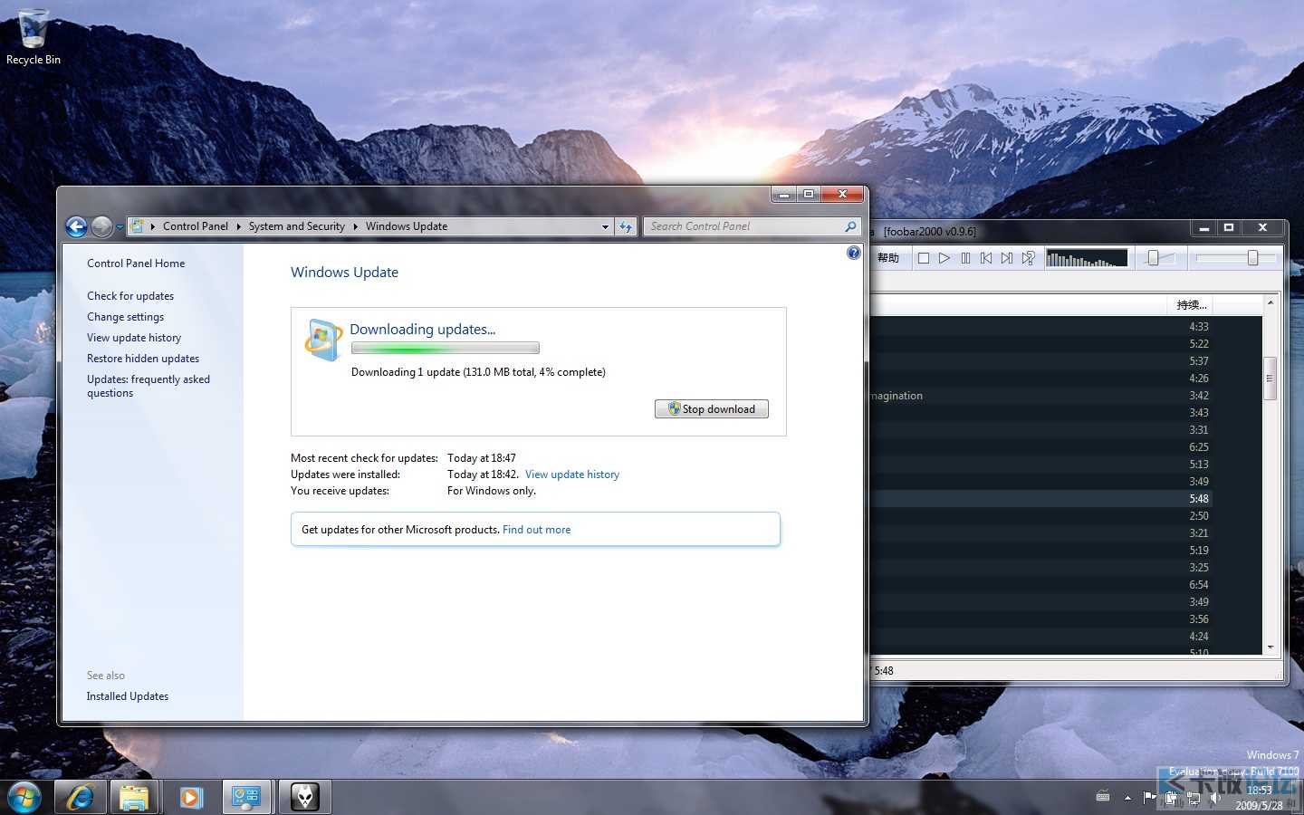The width and height of the screenshot is (1304, 815).
Task: Click the foobar2000 volume slider handle
Action: pyautogui.click(x=1153, y=258)
